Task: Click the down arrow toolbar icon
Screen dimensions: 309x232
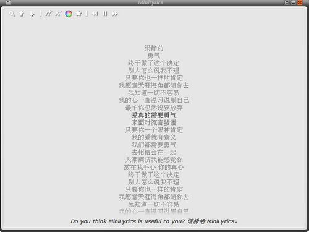Action: click(32, 14)
